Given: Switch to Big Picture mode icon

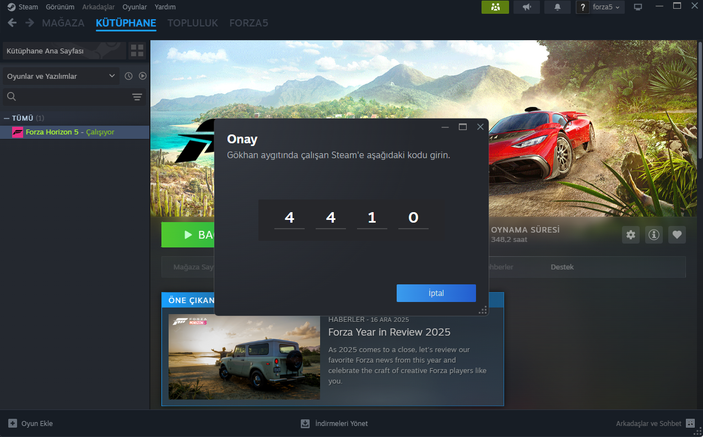Looking at the screenshot, I should click(638, 7).
